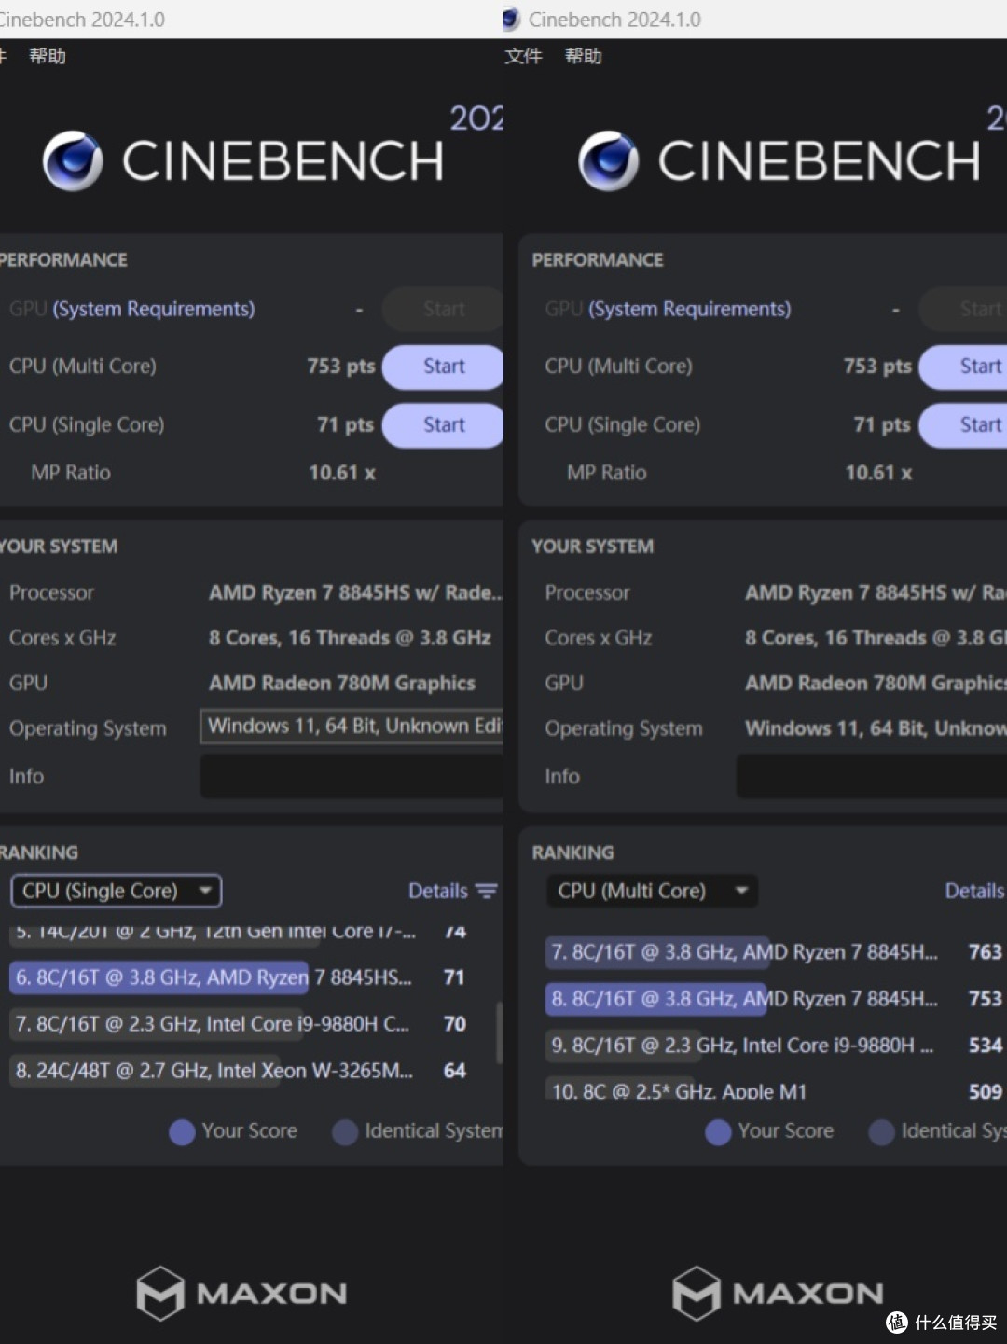Click the 753 pts multi core score in left window
1007x1344 pixels.
tap(341, 367)
